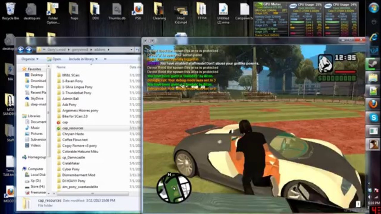The height and width of the screenshot is (214, 381).
Task: Open the DDX folder on the desktop
Action: (95, 11)
